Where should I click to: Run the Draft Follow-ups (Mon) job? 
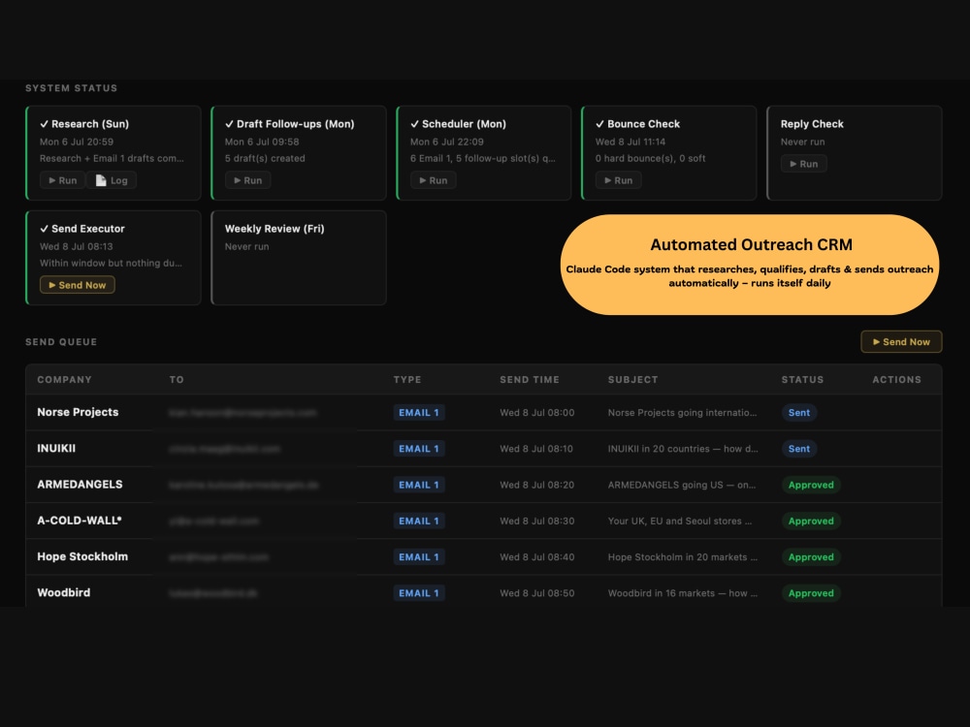tap(247, 180)
